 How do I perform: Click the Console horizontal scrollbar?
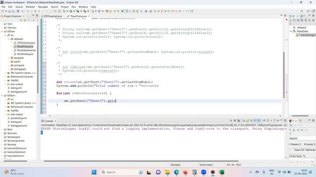coord(141,161)
